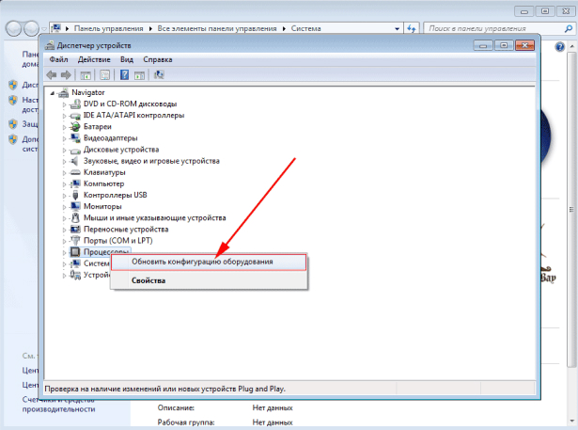Click the DVD и CD-ROM дисководы drive icon
Viewport: 578px width, 430px height.
(75, 104)
